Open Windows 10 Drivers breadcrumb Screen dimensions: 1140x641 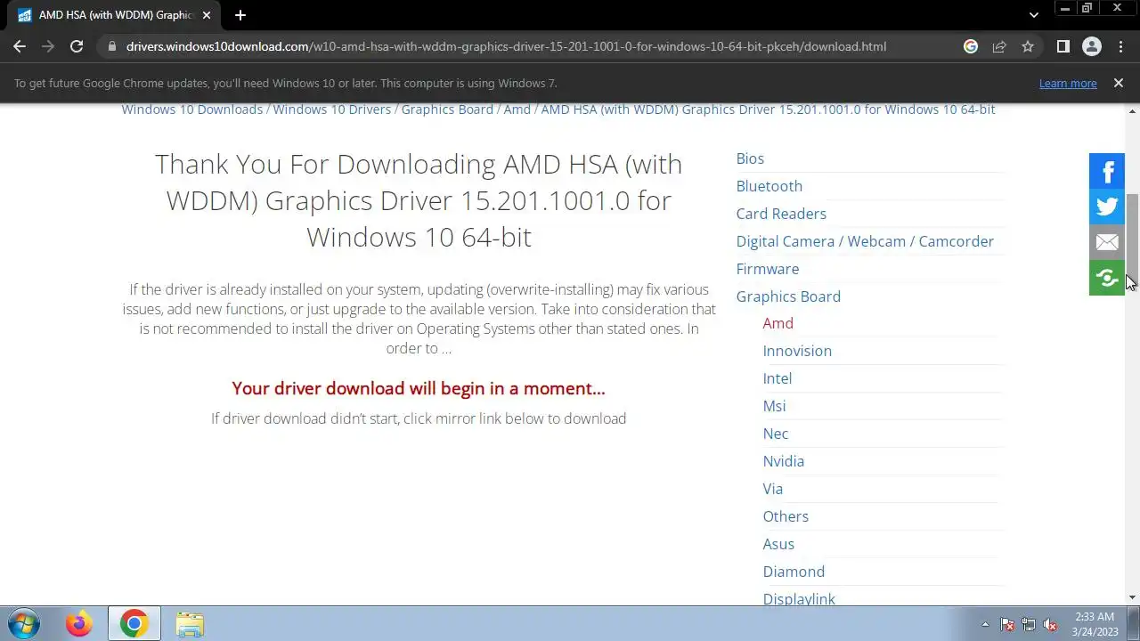[332, 110]
